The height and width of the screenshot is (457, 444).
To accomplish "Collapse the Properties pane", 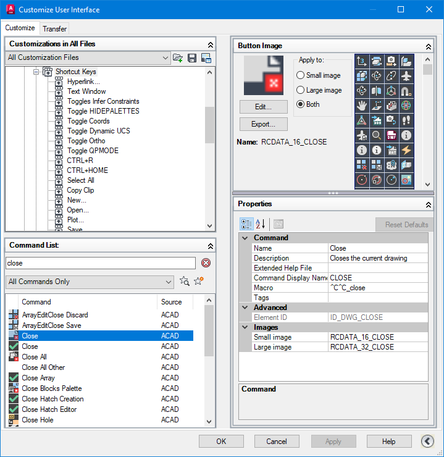I will (x=429, y=205).
